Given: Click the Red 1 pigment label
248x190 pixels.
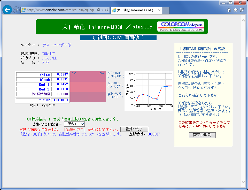Looking at the screenshot, I should [x=44, y=85].
